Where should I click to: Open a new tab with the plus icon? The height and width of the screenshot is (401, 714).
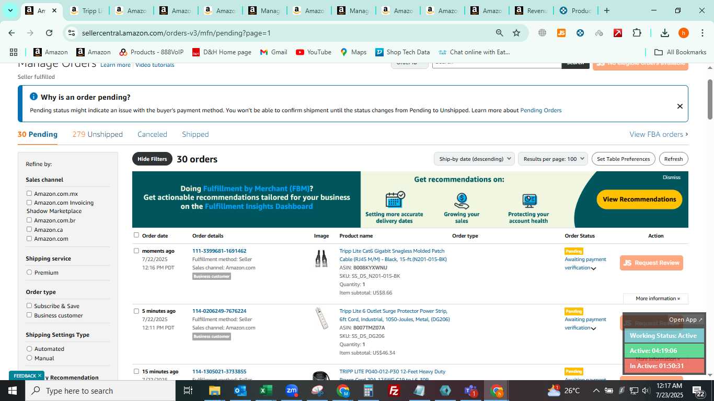click(606, 10)
